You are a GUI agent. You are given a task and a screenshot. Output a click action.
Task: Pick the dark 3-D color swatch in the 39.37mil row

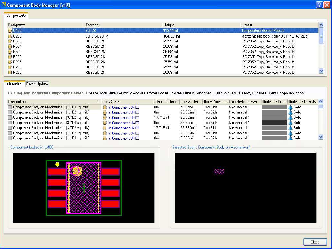[x=275, y=123]
